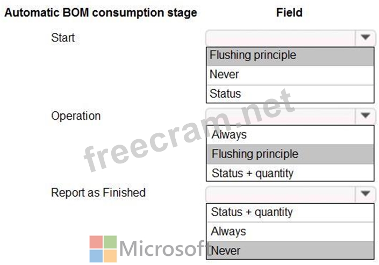
Task: Choose Flushing principle in the Operation list
Action: 290,154
